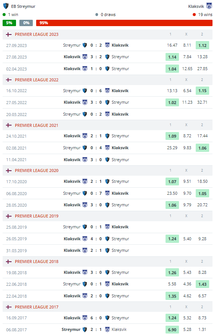Click the Faroe flag beside Premier League 2023
The height and width of the screenshot is (335, 214).
click(x=9, y=34)
